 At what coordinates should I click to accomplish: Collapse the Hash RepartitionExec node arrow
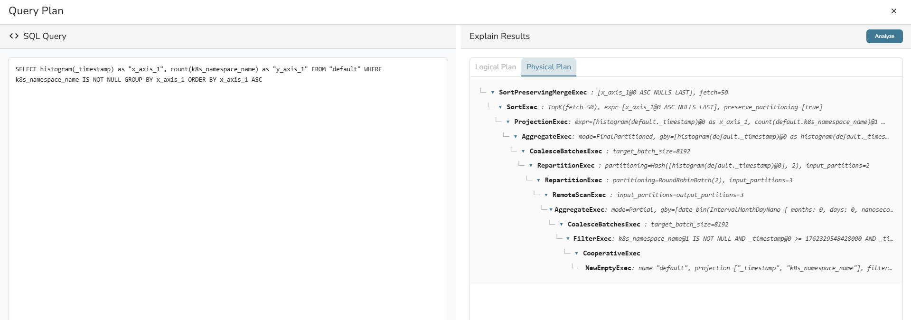(x=531, y=166)
